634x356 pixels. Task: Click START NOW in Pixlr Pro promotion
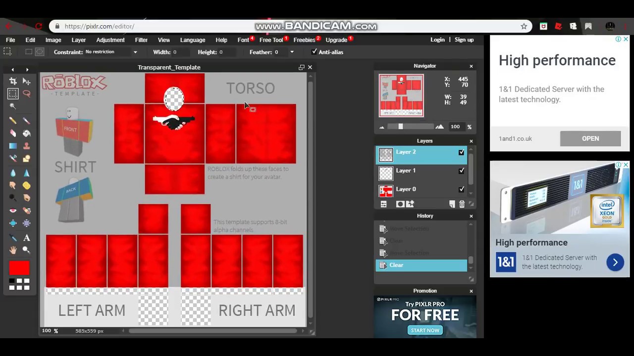click(x=425, y=330)
